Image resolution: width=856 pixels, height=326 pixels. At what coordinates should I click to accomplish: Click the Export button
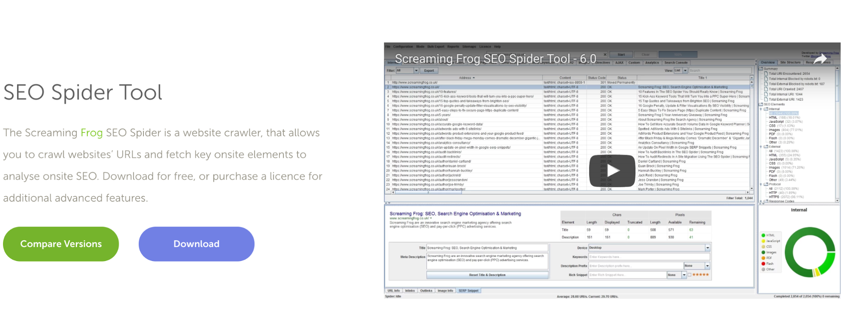pyautogui.click(x=429, y=70)
